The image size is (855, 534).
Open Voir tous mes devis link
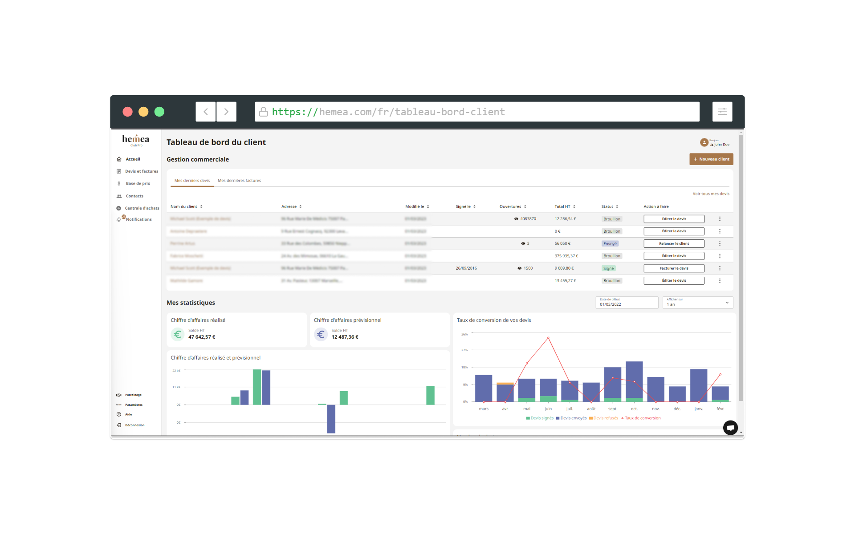(711, 194)
